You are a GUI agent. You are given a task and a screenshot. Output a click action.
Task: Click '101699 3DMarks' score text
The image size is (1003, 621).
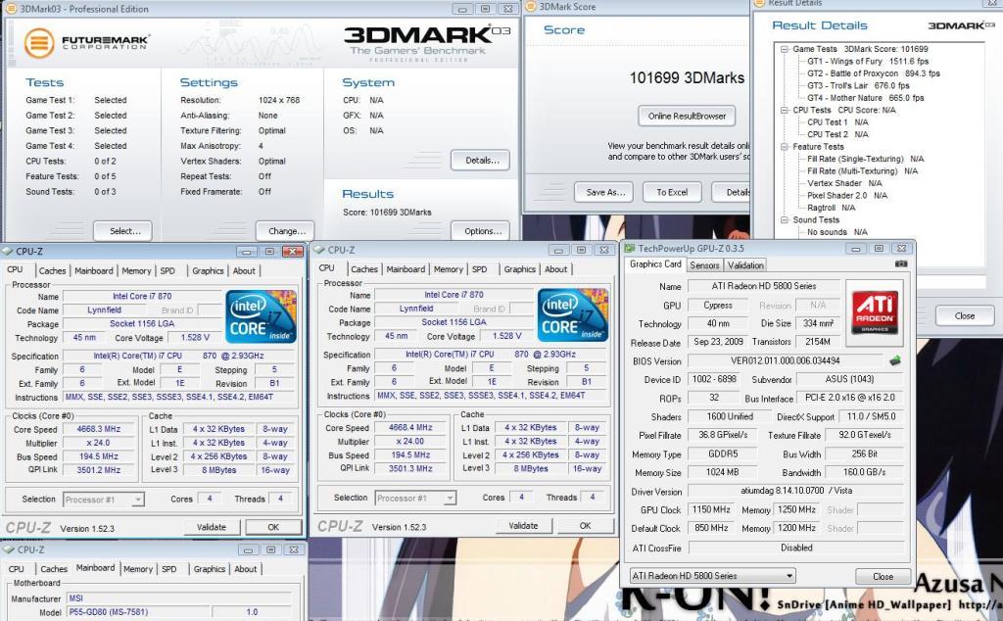[x=687, y=78]
